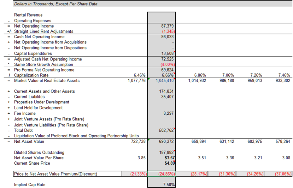Select the 6.46% capitalization rate cell

click(x=139, y=75)
